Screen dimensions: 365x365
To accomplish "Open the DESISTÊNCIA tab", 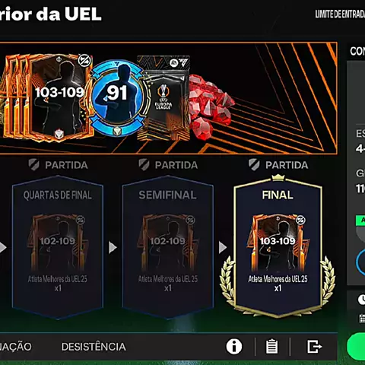I will (x=94, y=347).
